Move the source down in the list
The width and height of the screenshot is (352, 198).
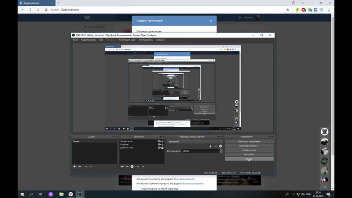pos(143,167)
